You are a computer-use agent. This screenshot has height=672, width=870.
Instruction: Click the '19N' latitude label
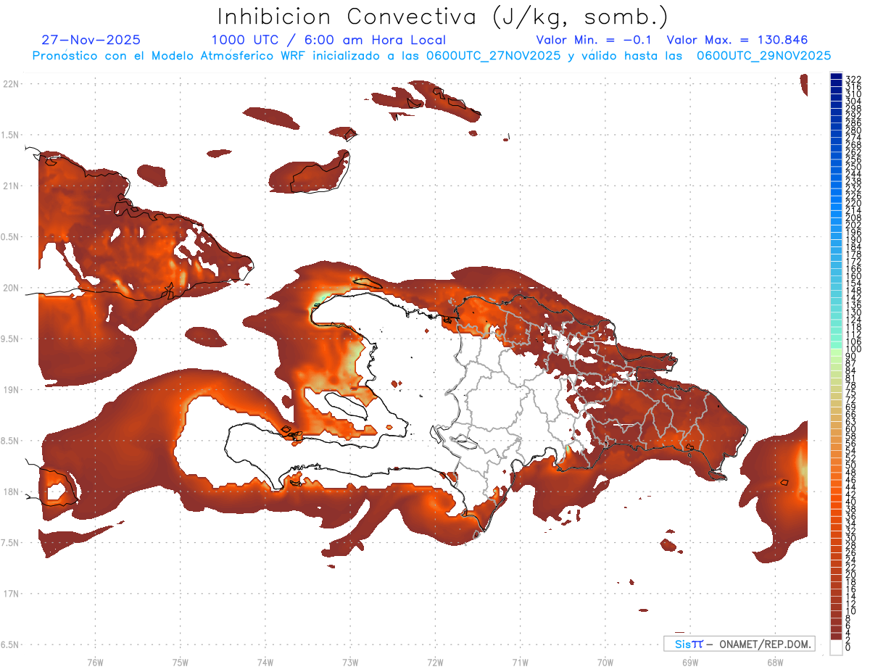[x=10, y=389]
